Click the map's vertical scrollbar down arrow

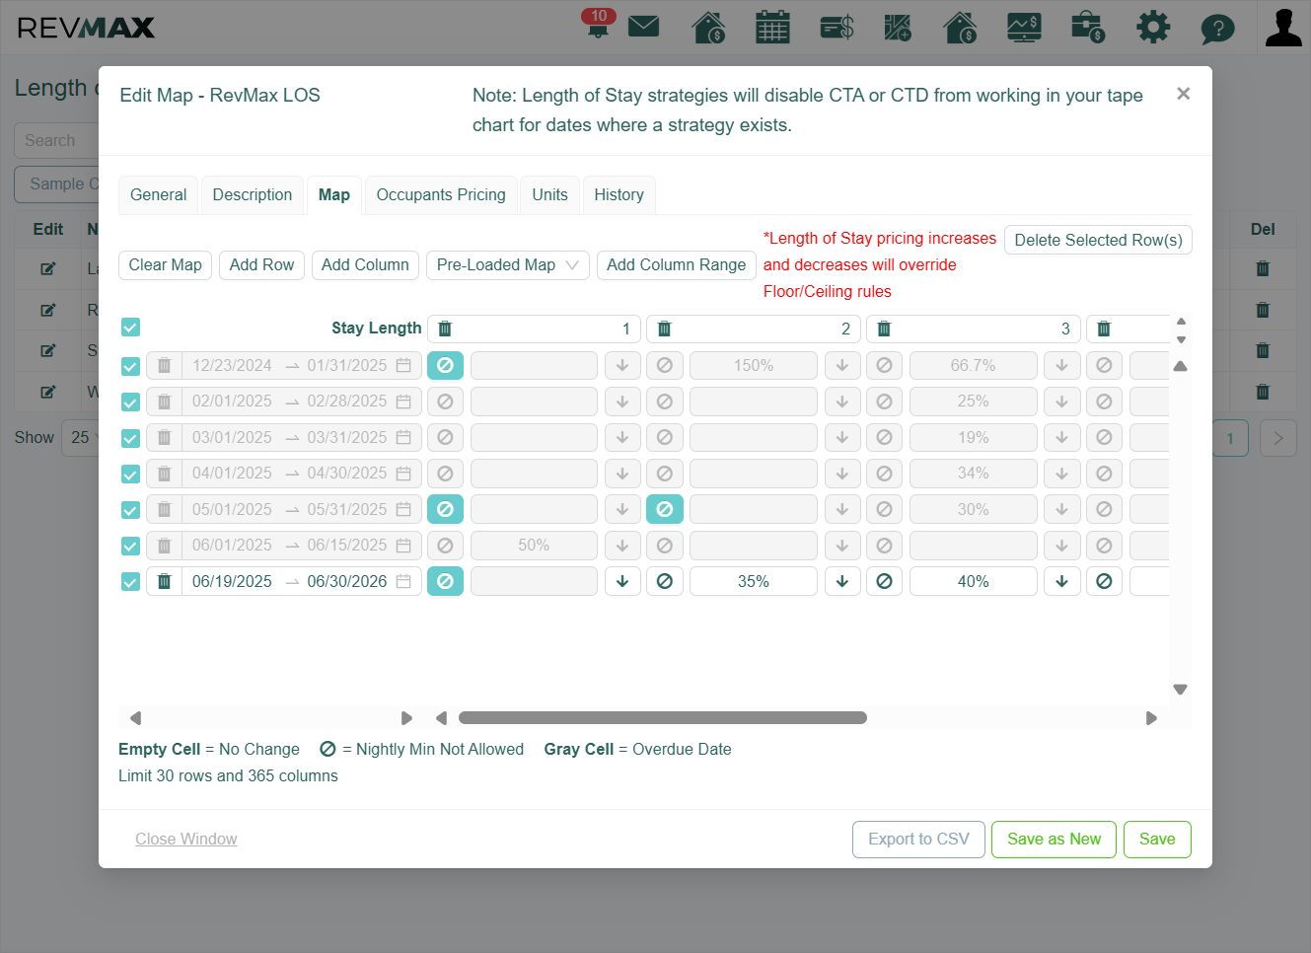click(1180, 690)
